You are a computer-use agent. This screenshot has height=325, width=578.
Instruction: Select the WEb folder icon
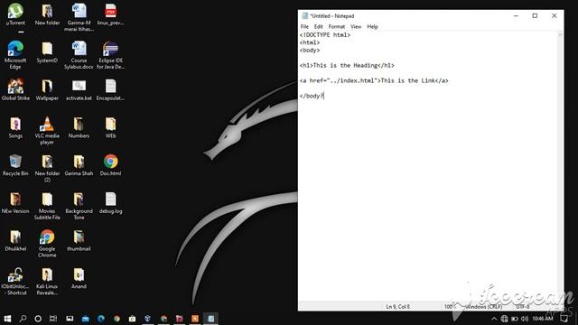click(110, 127)
